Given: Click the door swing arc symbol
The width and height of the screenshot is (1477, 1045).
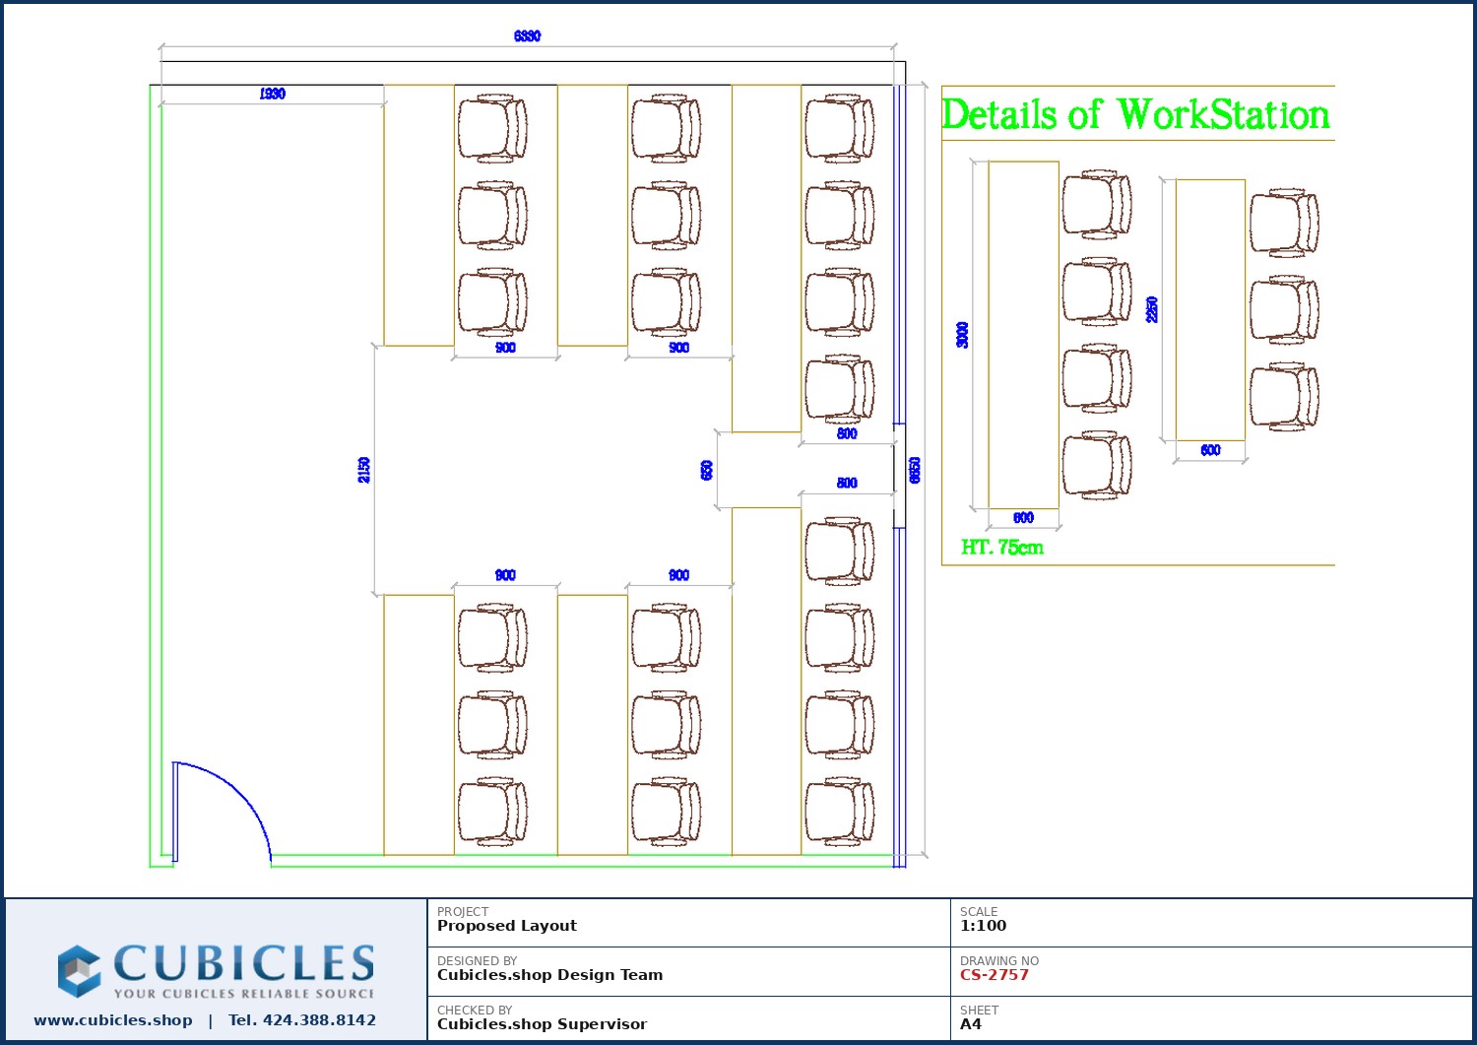Looking at the screenshot, I should (223, 812).
